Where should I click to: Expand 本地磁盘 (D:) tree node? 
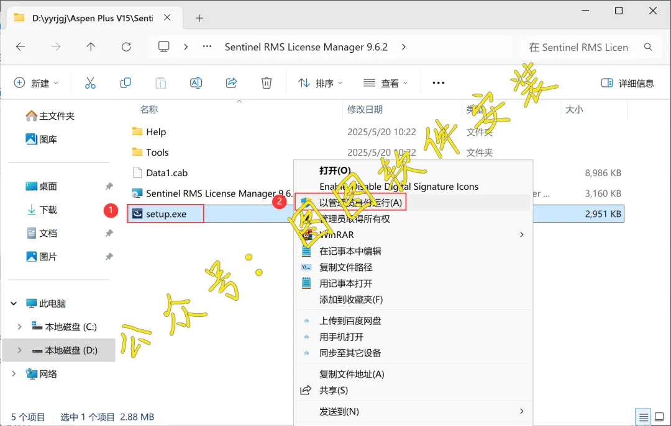pos(20,350)
